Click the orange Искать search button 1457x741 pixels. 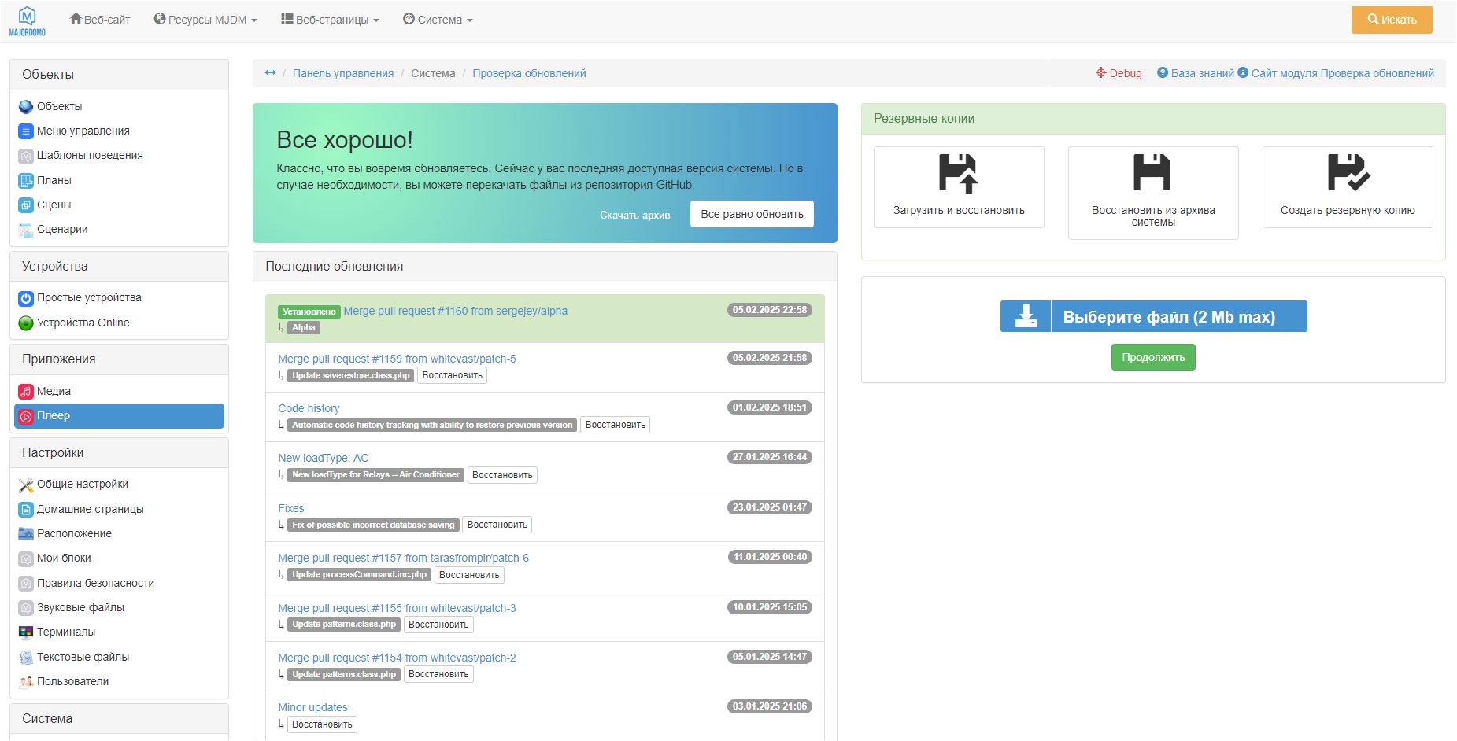1392,20
